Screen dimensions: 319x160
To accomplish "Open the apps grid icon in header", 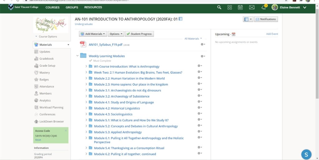I will pyautogui.click(x=230, y=7).
